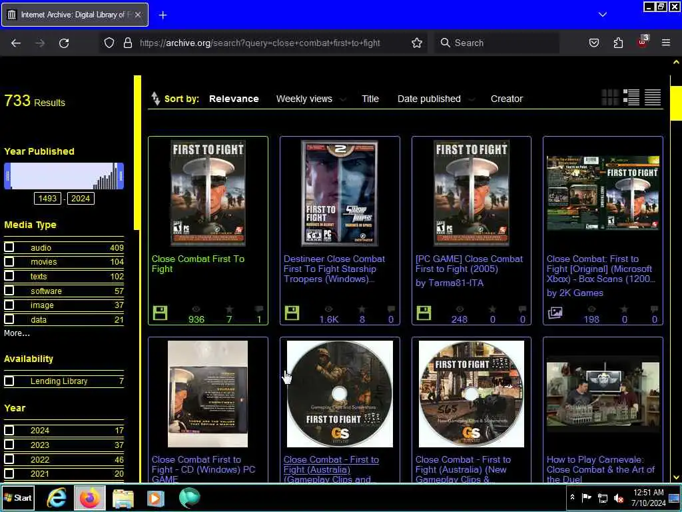Switch to extended list view icon
The height and width of the screenshot is (512, 682).
[x=631, y=97]
